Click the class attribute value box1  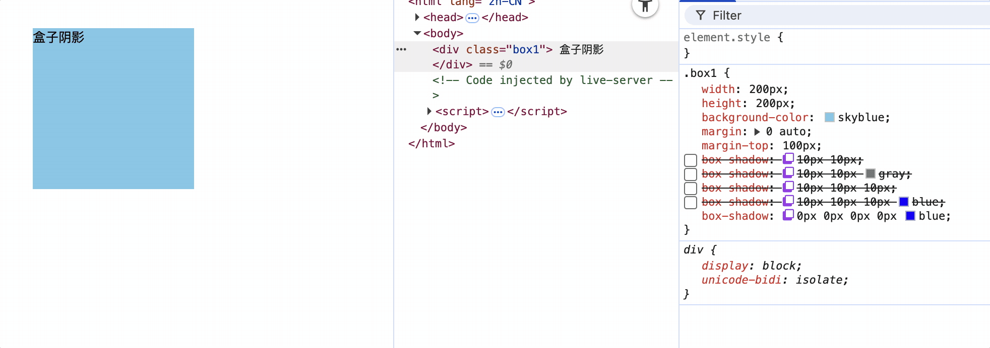[x=526, y=49]
